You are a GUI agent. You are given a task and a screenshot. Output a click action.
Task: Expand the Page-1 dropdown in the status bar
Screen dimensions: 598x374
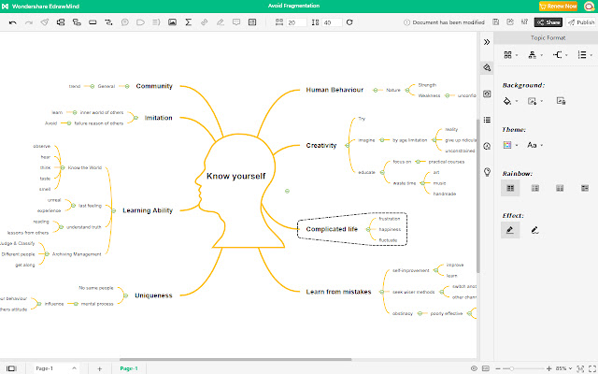pyautogui.click(x=77, y=368)
